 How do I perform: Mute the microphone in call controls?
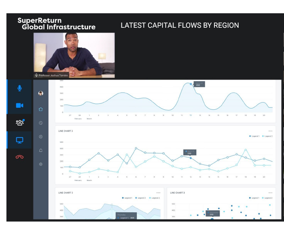click(x=19, y=88)
